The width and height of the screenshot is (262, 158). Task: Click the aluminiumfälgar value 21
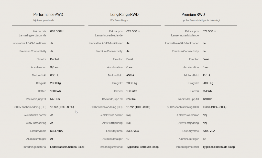[52, 139]
